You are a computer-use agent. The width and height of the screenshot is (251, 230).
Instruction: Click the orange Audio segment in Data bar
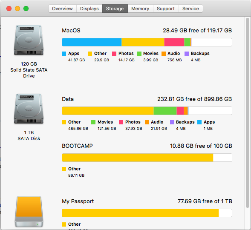pyautogui.click(x=186, y=111)
